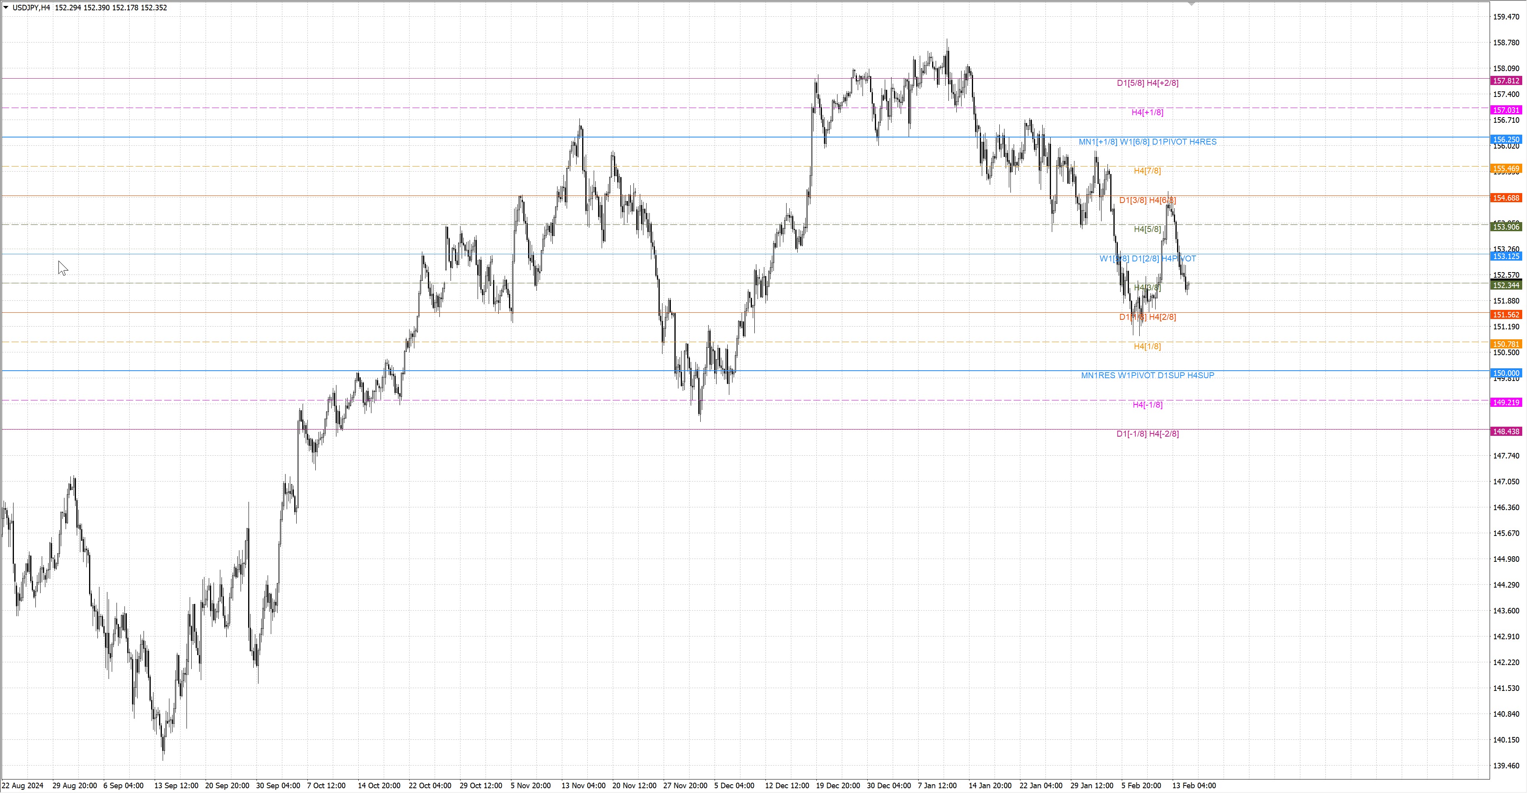
Task: Open the USDJPY,H4 chart dropdown arrow
Action: (x=6, y=8)
